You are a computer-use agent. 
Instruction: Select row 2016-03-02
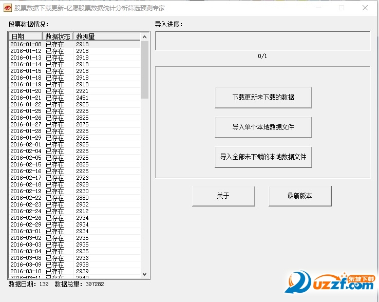pos(74,238)
